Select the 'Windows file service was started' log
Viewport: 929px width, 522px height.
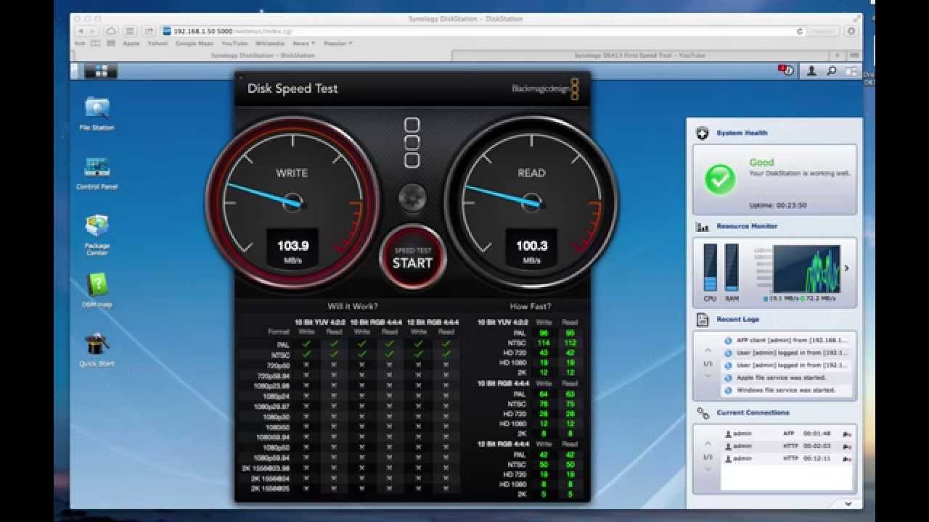[786, 390]
